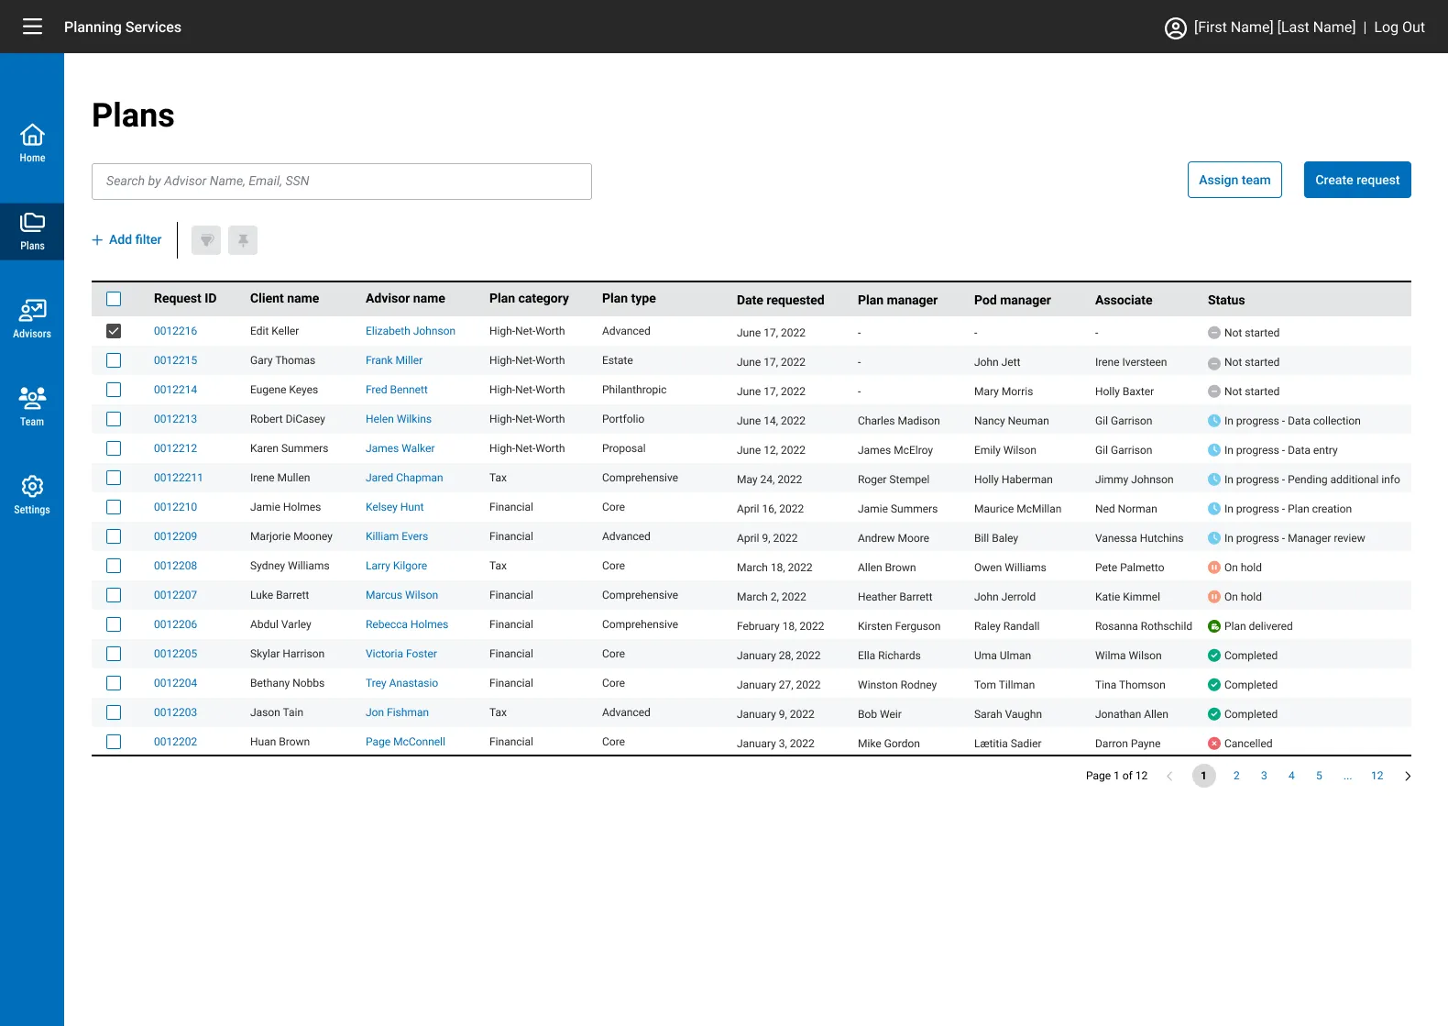Click the user profile avatar icon
Screen dimensions: 1448x1026
[x=1175, y=28]
